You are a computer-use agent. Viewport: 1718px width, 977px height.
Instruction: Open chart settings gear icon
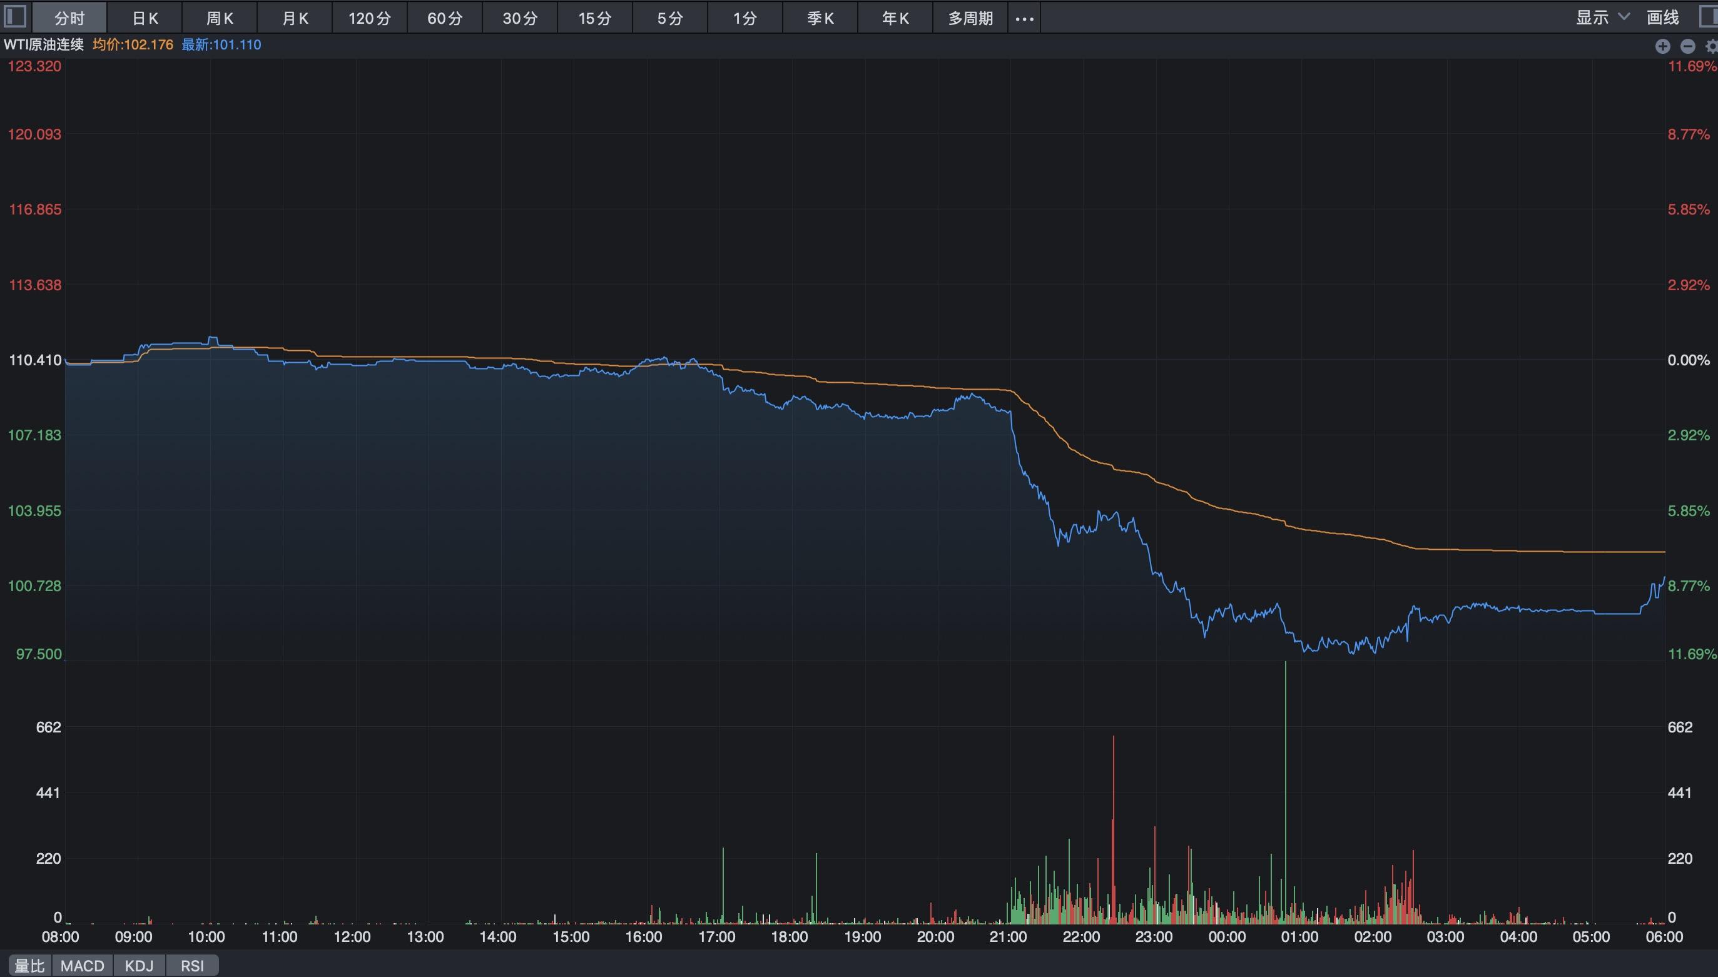pyautogui.click(x=1711, y=46)
